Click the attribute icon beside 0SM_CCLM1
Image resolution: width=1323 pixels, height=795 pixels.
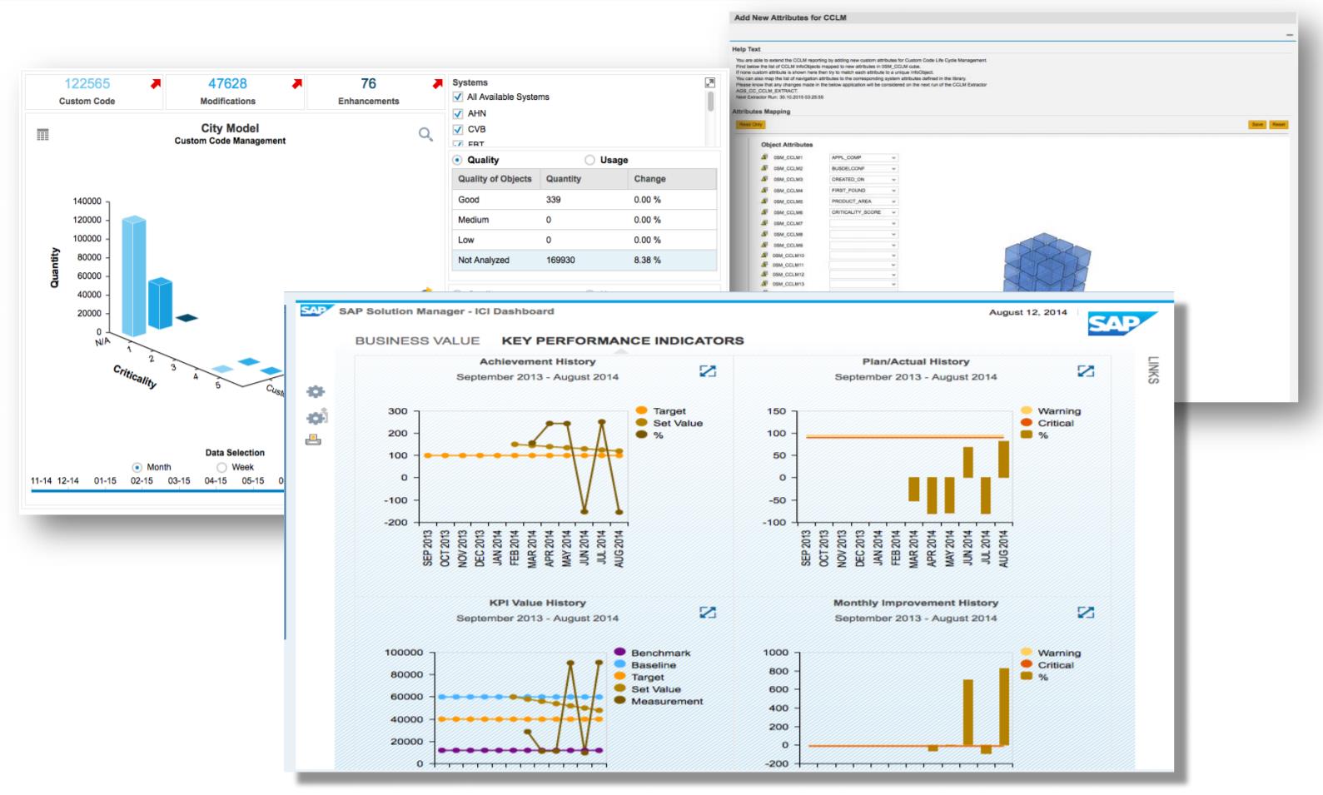tap(765, 157)
